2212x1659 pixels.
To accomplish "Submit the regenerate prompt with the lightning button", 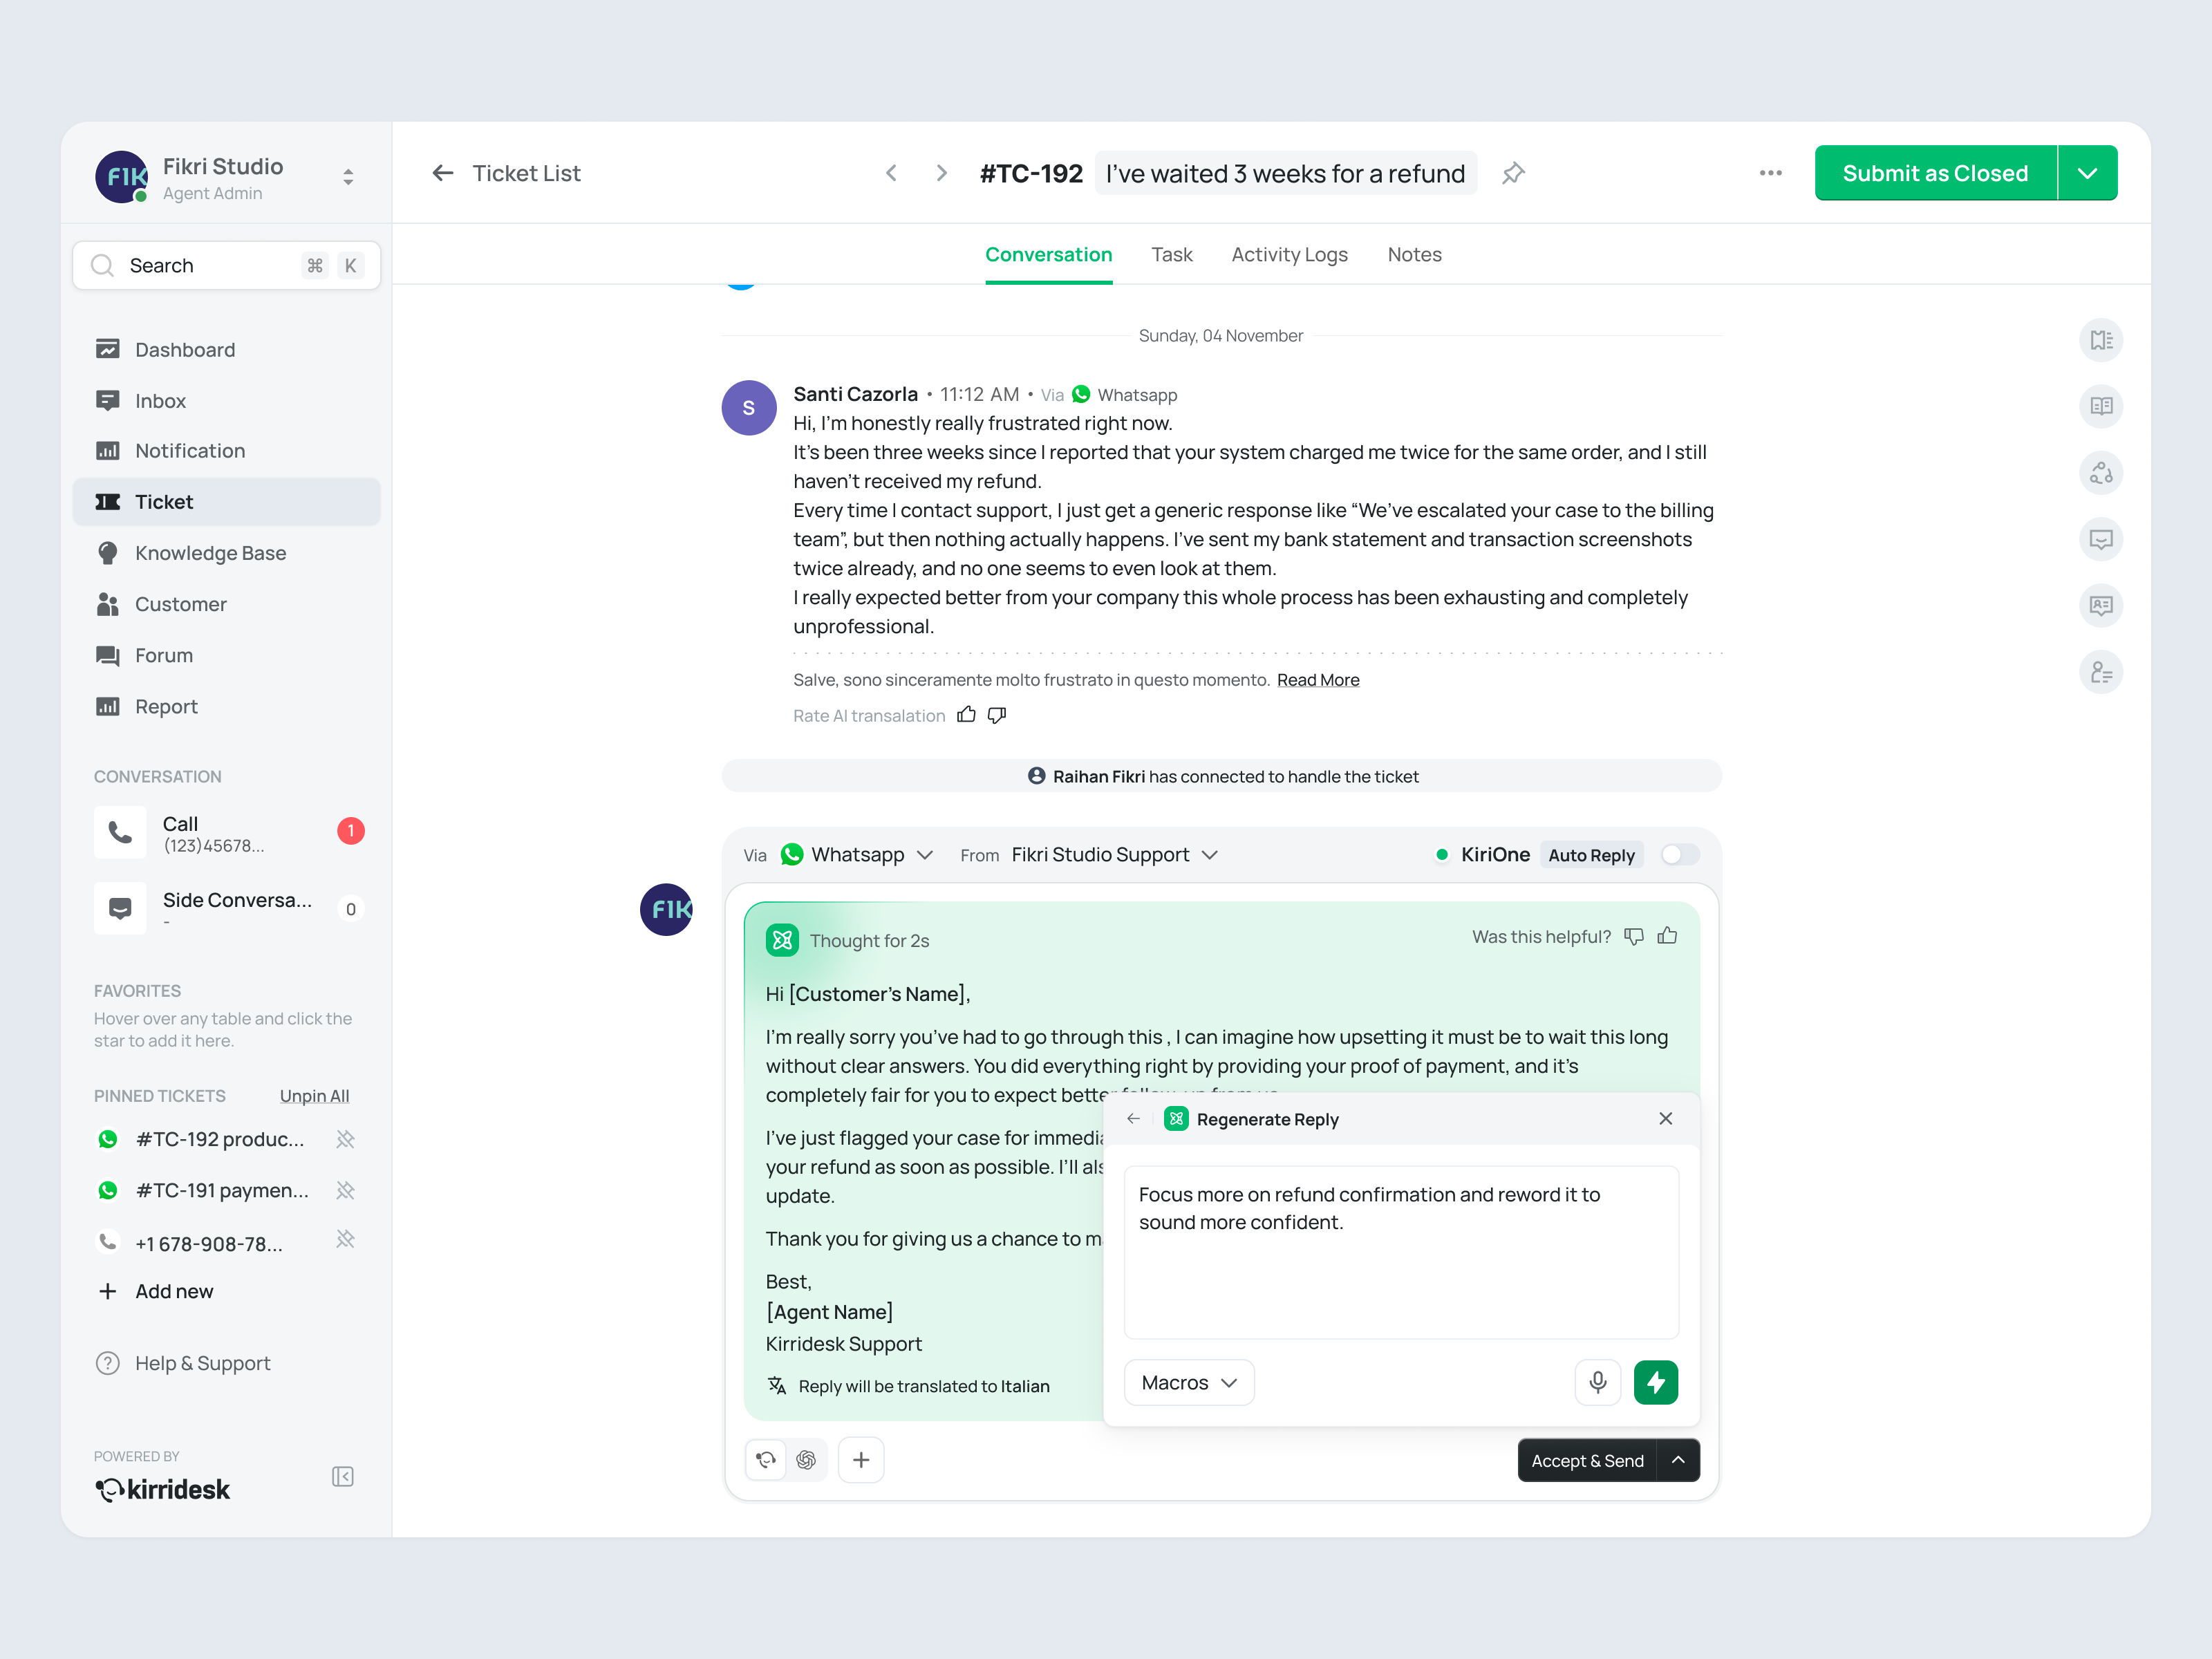I will coord(1656,1382).
